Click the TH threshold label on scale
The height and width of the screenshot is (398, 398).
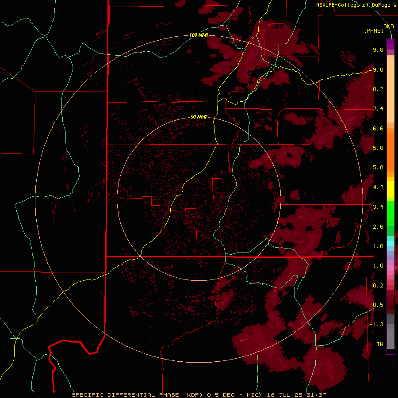[380, 344]
